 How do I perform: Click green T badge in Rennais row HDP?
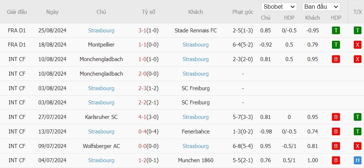click(x=336, y=31)
